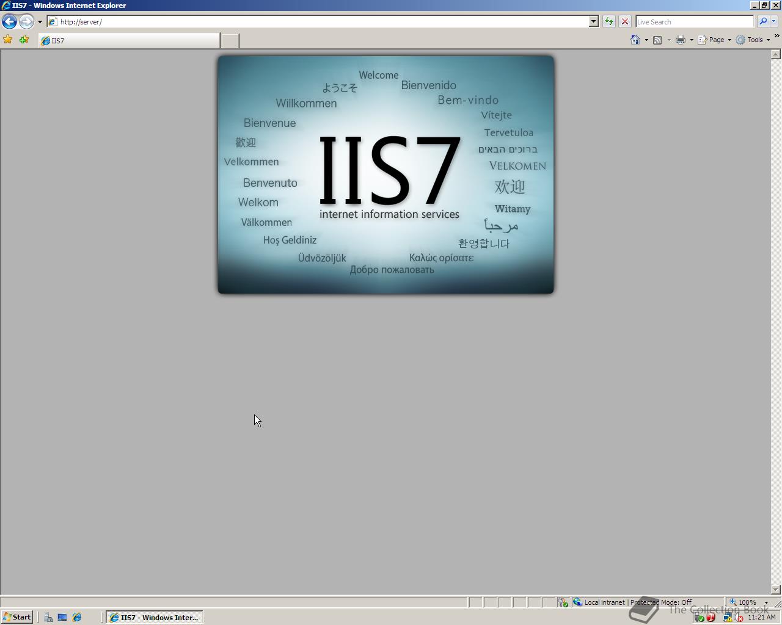Click the Home page icon
782x625 pixels.
click(x=635, y=40)
